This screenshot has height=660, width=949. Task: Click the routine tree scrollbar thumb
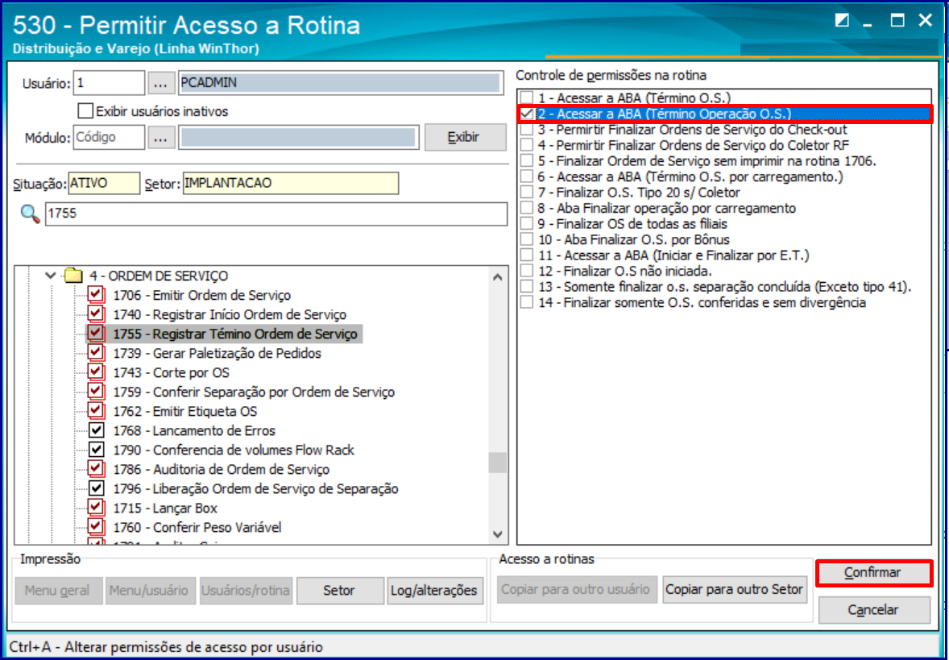tap(498, 463)
